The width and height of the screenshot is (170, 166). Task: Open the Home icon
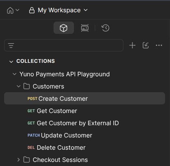click(x=10, y=10)
